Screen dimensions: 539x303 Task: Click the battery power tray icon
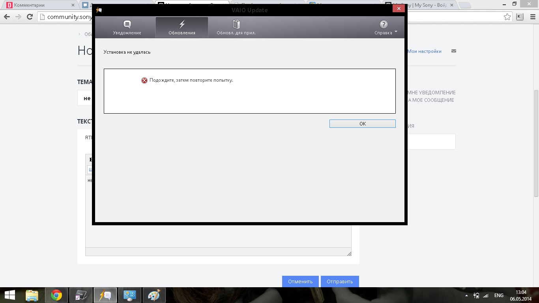[x=477, y=296]
